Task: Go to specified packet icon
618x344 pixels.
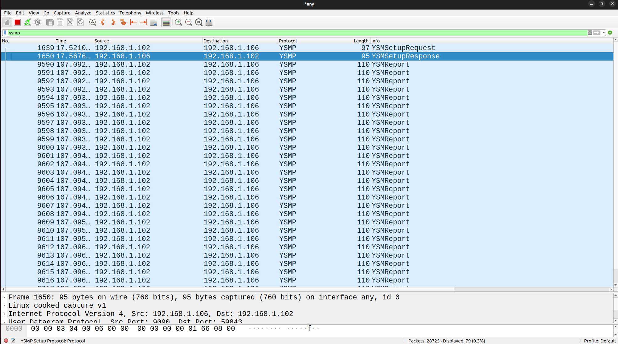Action: click(x=123, y=22)
